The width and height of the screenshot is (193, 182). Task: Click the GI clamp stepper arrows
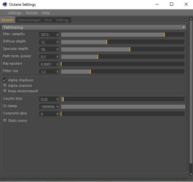[x=57, y=107]
